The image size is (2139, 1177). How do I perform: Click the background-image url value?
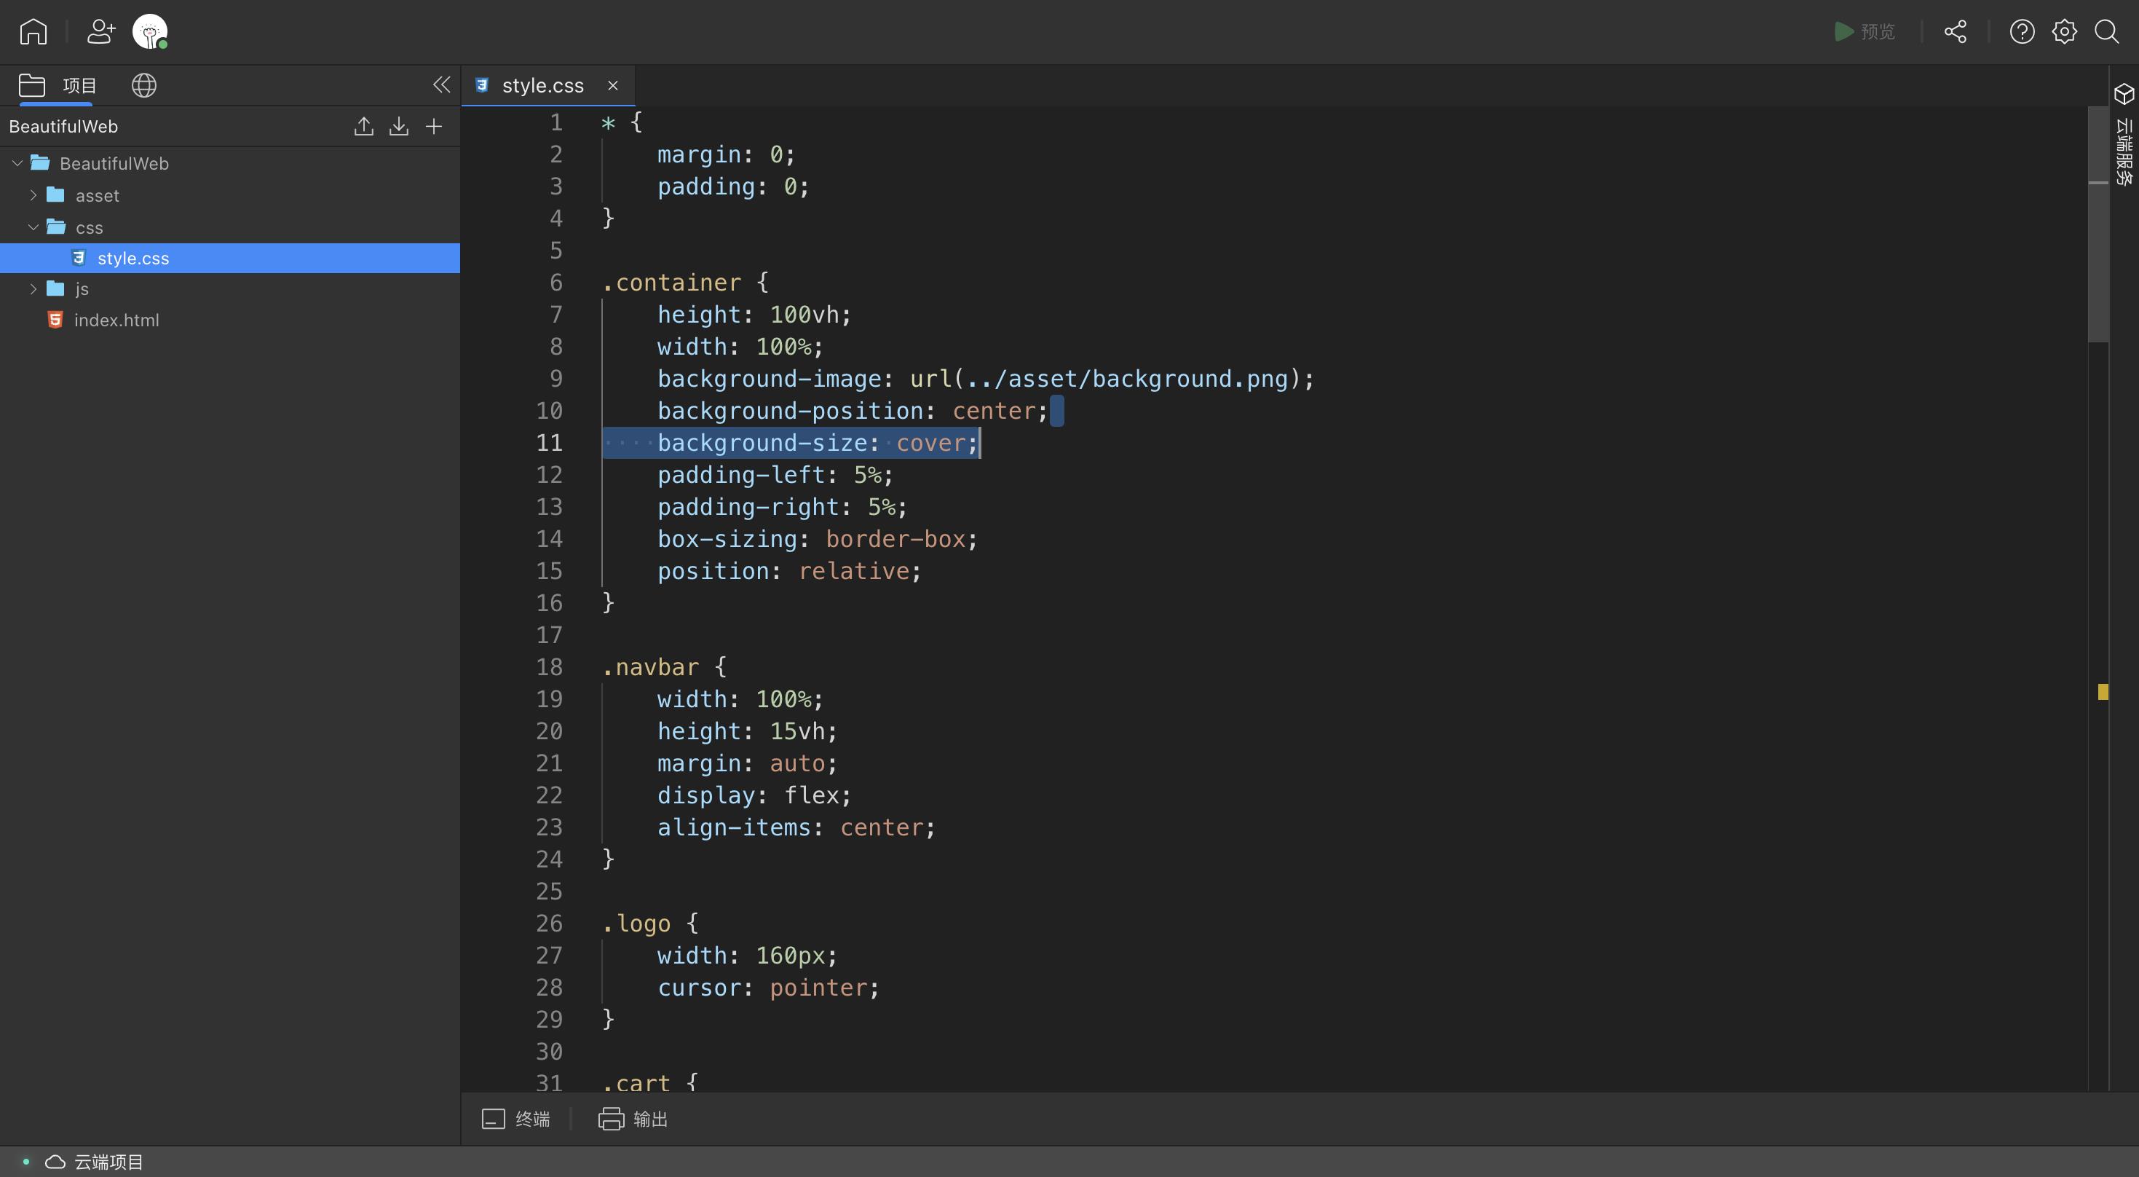[1107, 379]
